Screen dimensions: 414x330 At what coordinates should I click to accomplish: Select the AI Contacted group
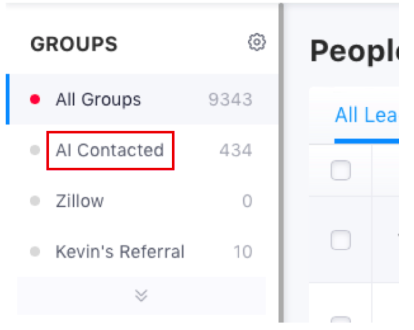click(x=110, y=150)
